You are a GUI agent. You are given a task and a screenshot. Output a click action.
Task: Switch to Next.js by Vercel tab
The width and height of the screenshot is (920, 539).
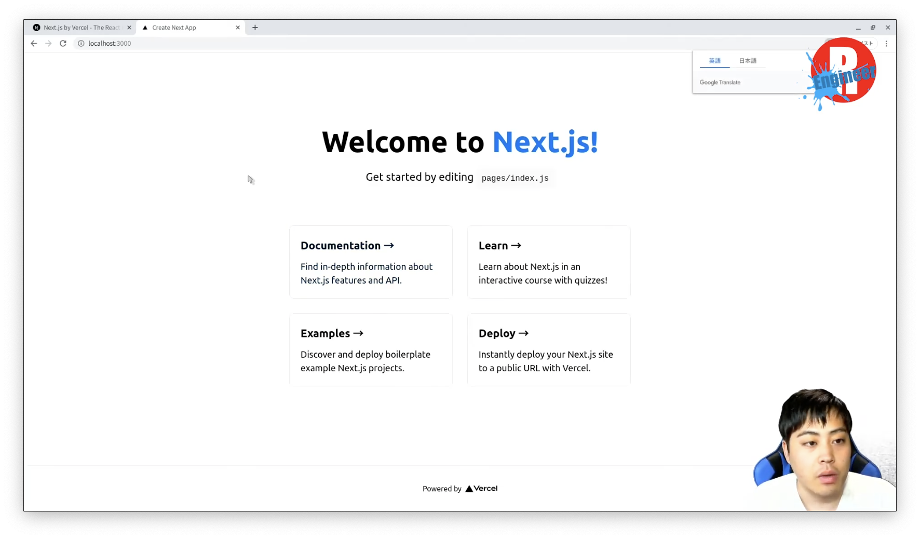(x=80, y=28)
